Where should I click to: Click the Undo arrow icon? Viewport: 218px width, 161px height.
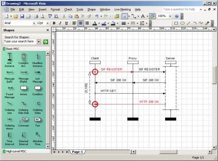click(97, 16)
